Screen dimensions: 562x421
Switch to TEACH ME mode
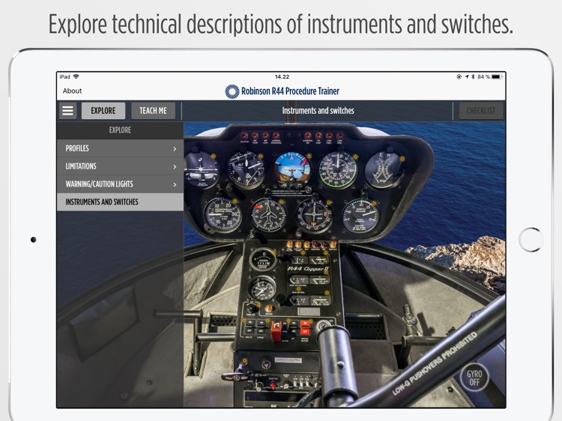coord(153,111)
